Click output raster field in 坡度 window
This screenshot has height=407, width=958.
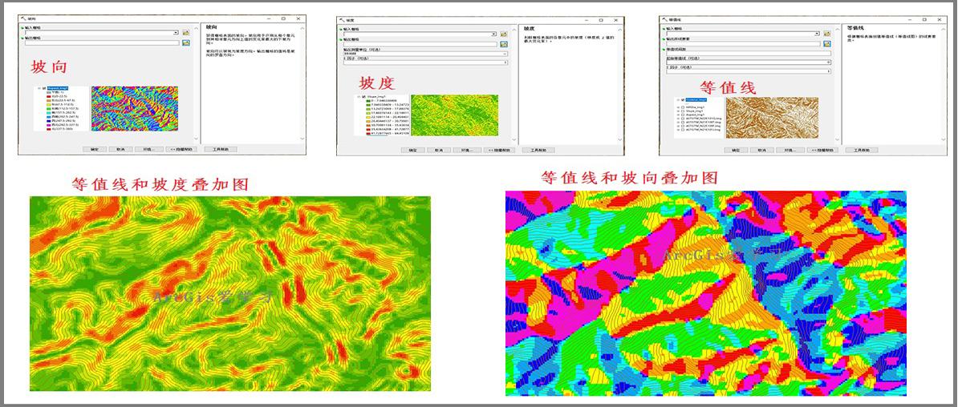point(420,45)
